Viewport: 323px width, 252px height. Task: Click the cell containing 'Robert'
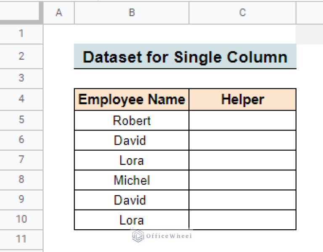[132, 120]
